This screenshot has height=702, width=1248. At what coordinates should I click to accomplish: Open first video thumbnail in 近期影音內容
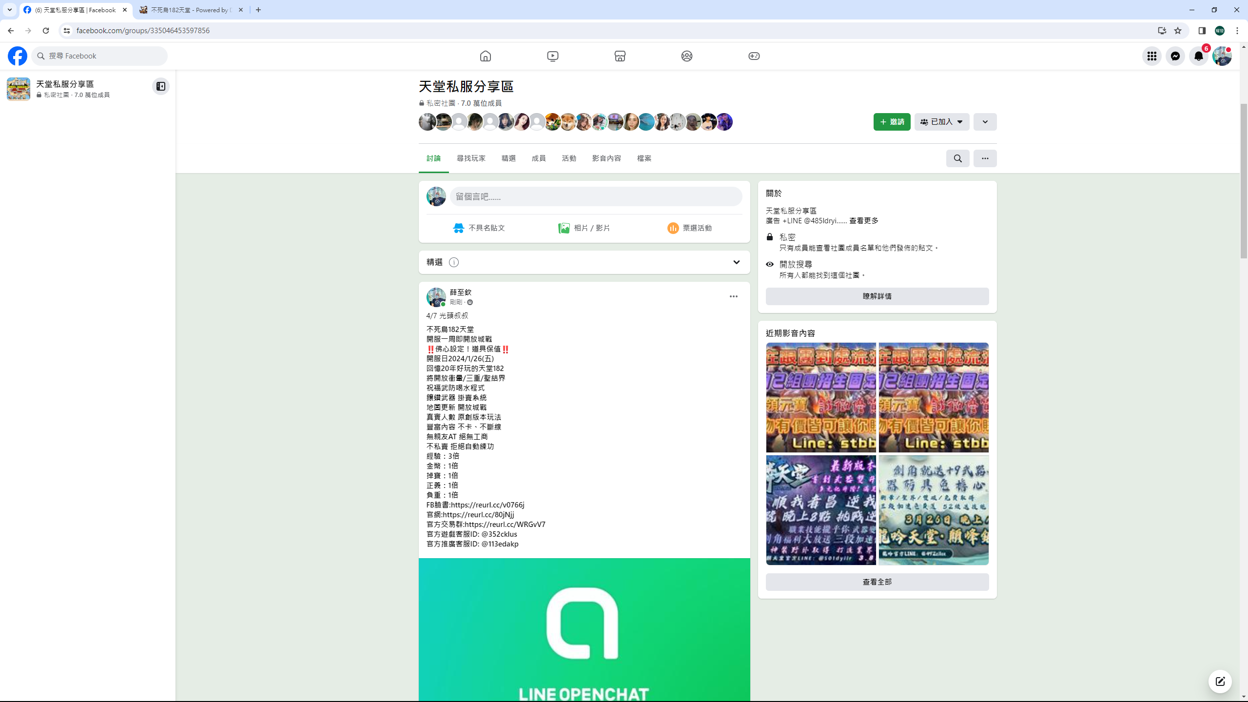(x=821, y=397)
